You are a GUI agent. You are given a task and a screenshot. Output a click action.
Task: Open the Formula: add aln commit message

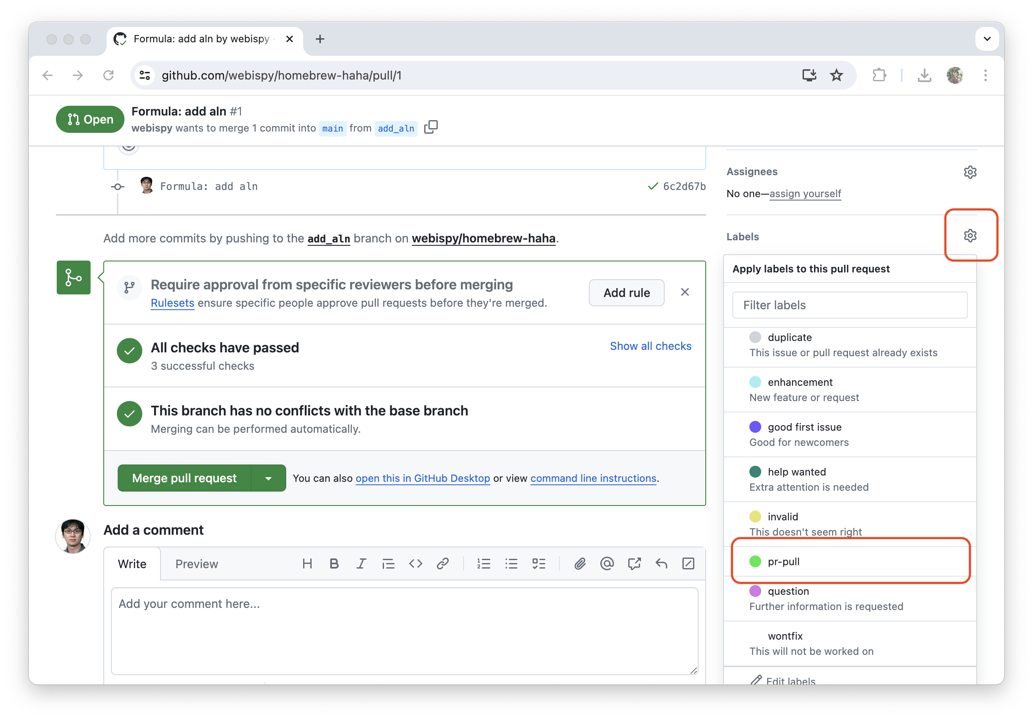[x=209, y=186]
